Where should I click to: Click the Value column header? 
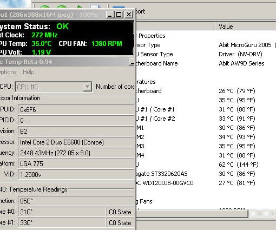tap(246, 27)
